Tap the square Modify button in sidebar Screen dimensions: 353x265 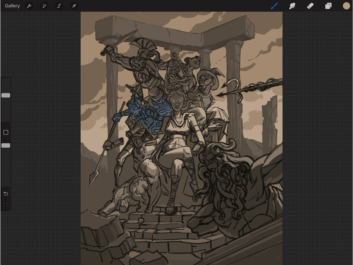[x=6, y=132]
